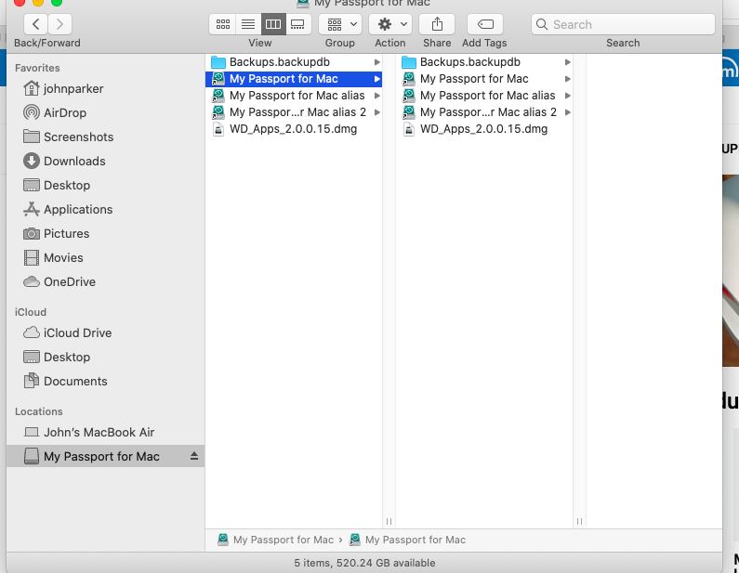
Task: Select Backups.backupdb in second column
Action: 484,61
